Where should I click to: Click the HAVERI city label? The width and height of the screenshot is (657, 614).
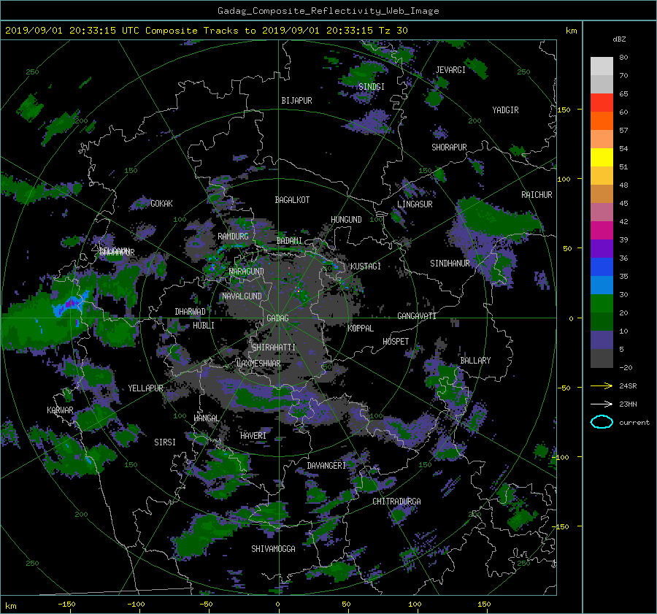click(x=253, y=436)
